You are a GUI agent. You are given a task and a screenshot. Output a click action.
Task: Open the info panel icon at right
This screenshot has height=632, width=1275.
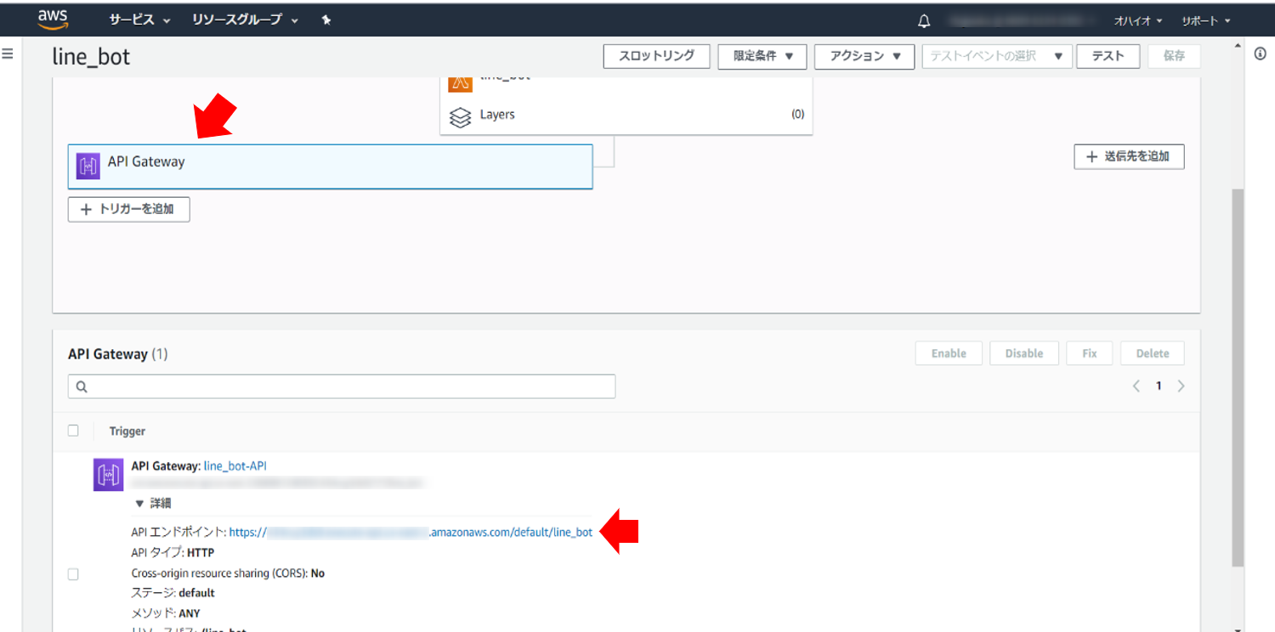(1261, 54)
